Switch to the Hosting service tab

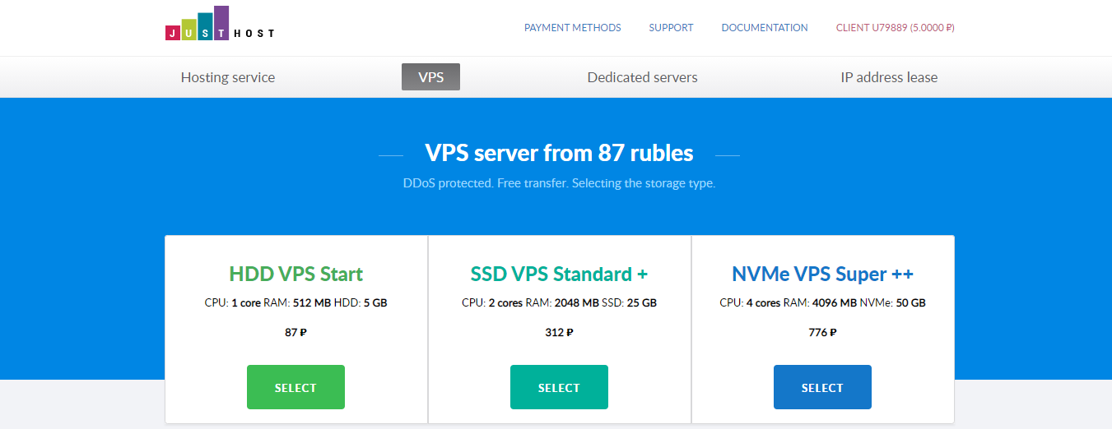(x=228, y=77)
